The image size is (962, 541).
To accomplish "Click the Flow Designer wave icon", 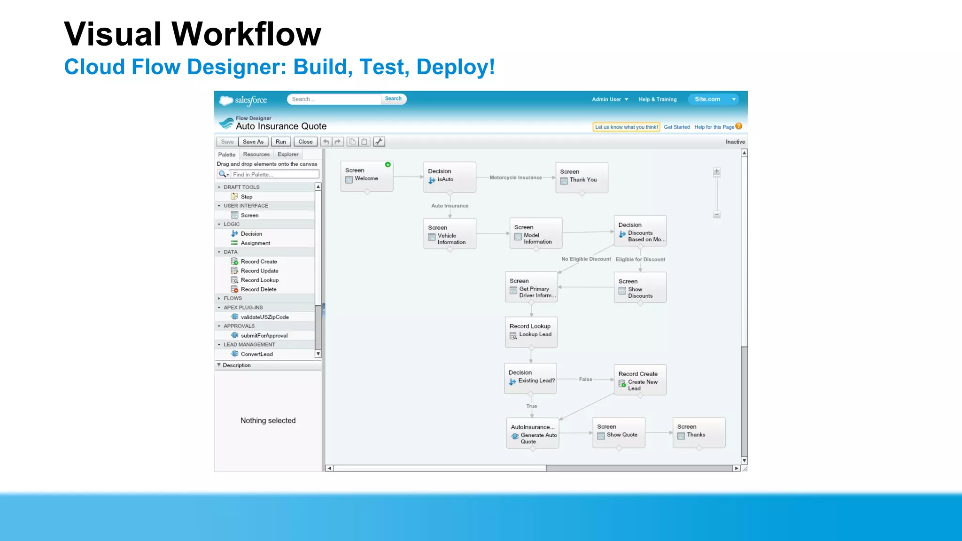I will pyautogui.click(x=226, y=123).
